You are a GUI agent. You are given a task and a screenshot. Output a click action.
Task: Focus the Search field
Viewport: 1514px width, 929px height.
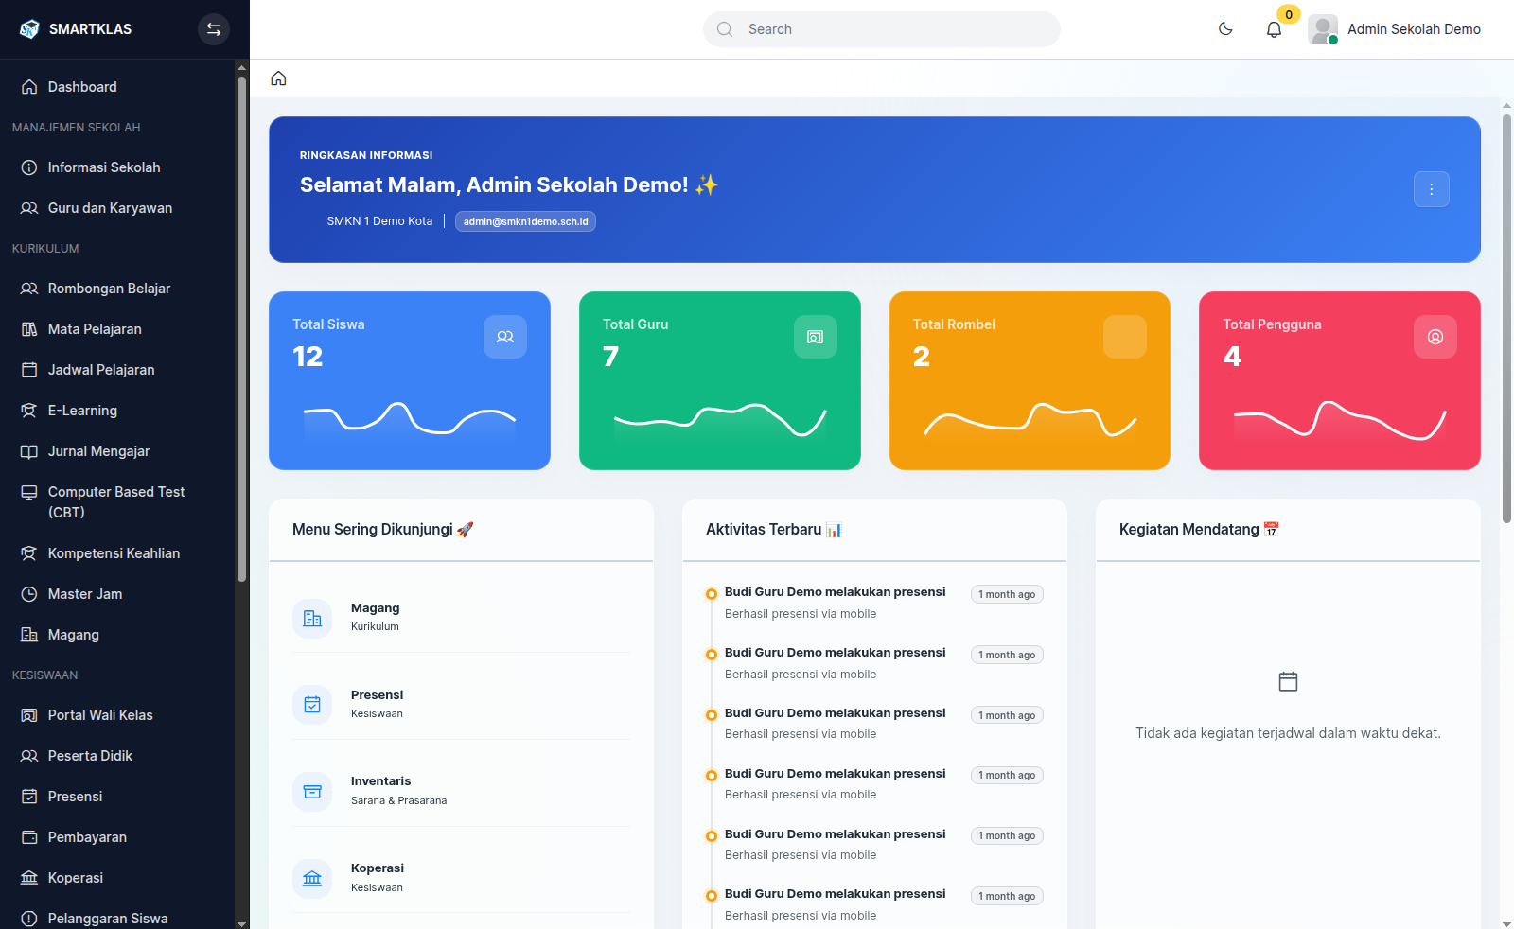coord(882,29)
